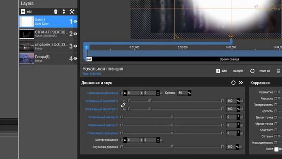Adjust the вращение slider handle
The height and width of the screenshot is (159, 282).
tap(172, 133)
